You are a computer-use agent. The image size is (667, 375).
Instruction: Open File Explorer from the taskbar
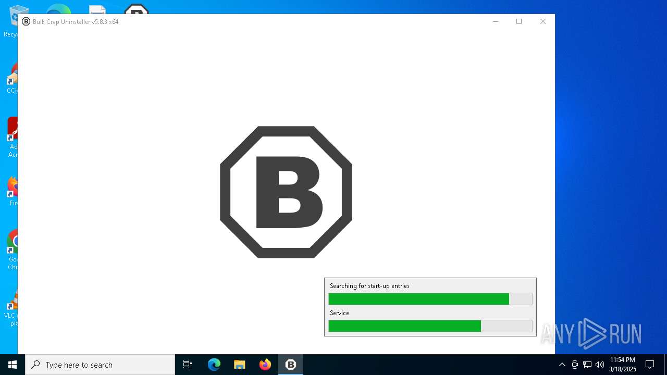click(x=239, y=365)
